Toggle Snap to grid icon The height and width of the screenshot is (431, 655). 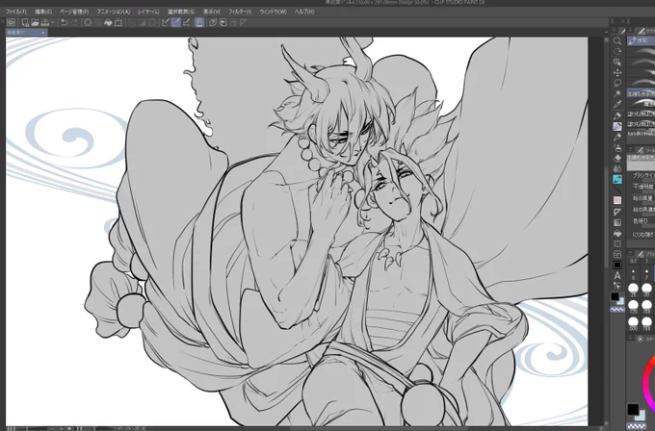coord(186,22)
